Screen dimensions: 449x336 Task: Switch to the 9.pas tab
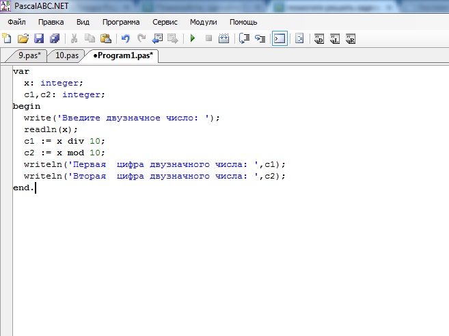29,56
